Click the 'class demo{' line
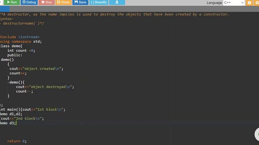The width and height of the screenshot is (259, 145). click(11, 46)
